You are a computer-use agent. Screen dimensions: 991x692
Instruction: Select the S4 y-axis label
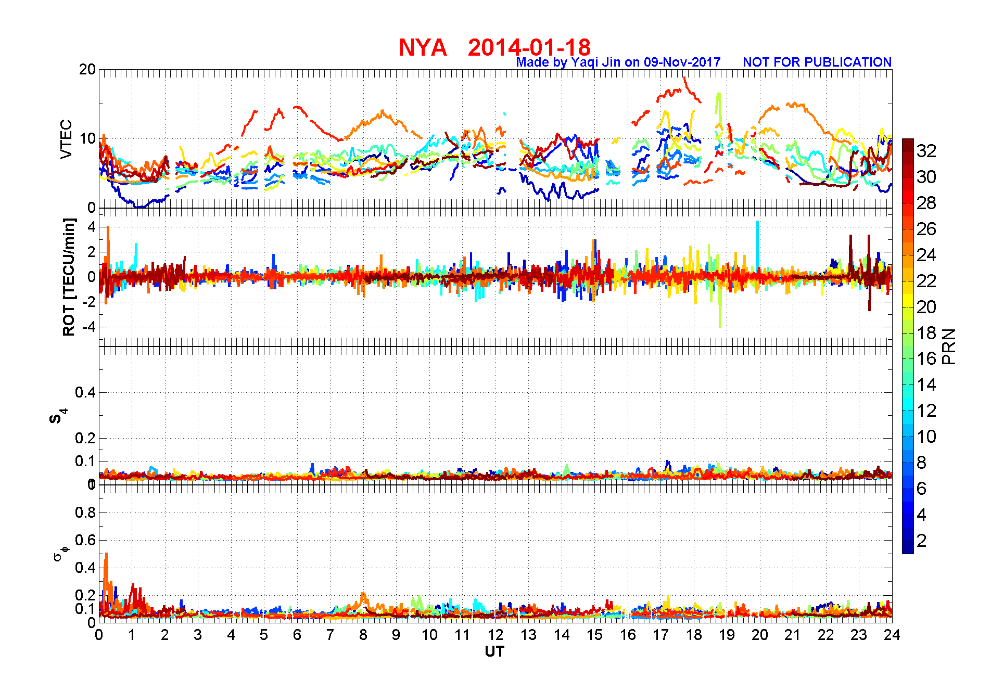pos(59,416)
